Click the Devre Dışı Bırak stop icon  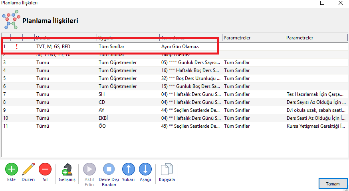coord(109,170)
